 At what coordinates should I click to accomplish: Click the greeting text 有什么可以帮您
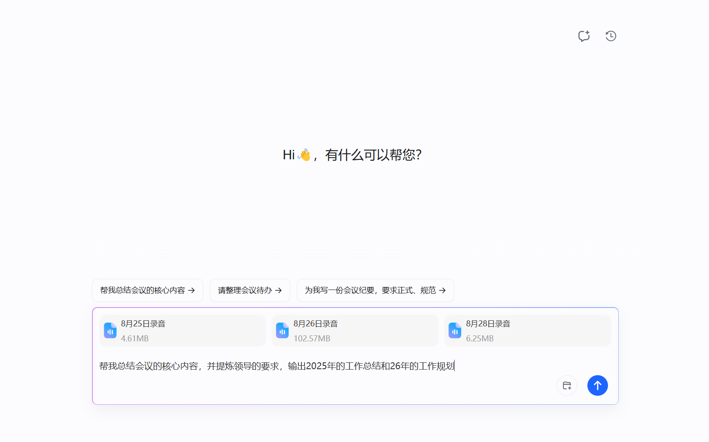point(373,155)
